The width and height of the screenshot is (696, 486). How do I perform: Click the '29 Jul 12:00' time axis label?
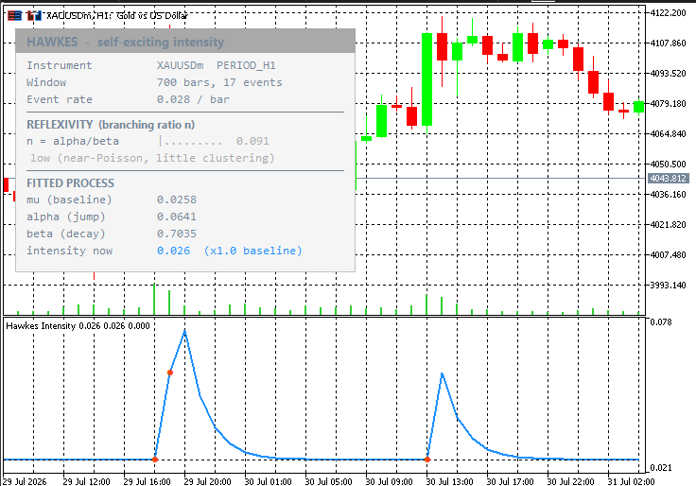point(86,481)
